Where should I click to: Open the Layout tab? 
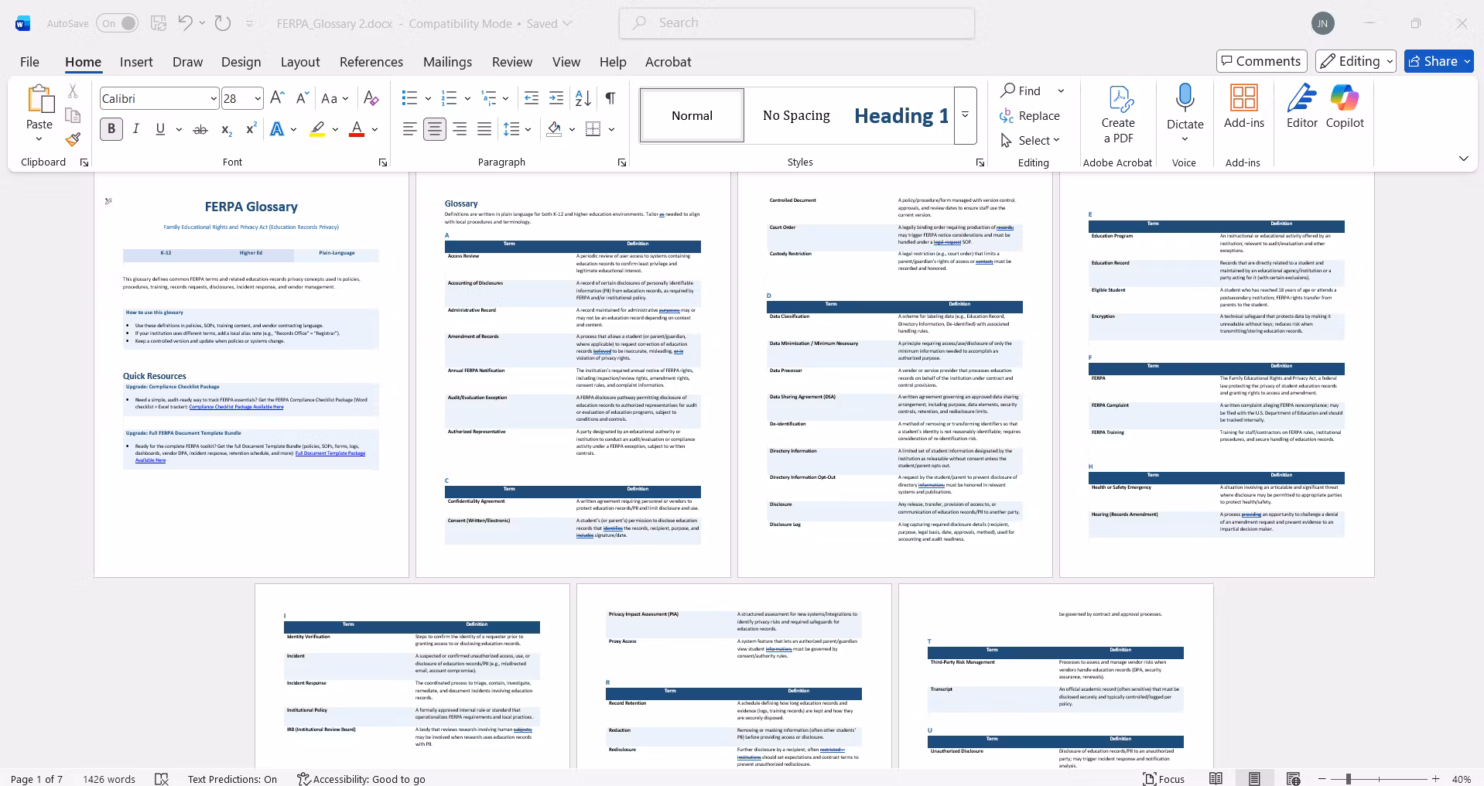pos(300,62)
